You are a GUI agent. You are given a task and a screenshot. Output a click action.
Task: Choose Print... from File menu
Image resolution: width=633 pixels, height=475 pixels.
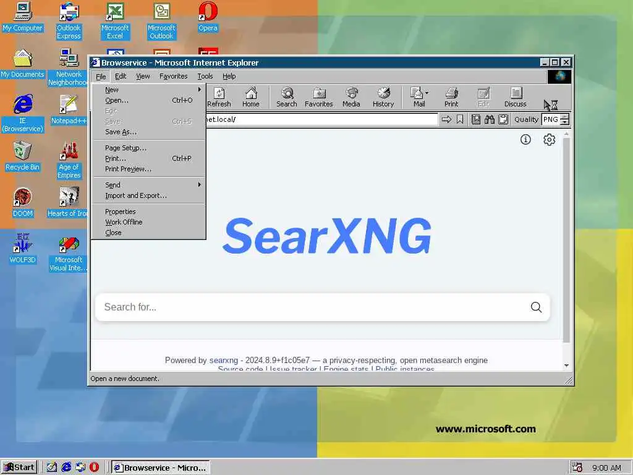[x=149, y=158]
